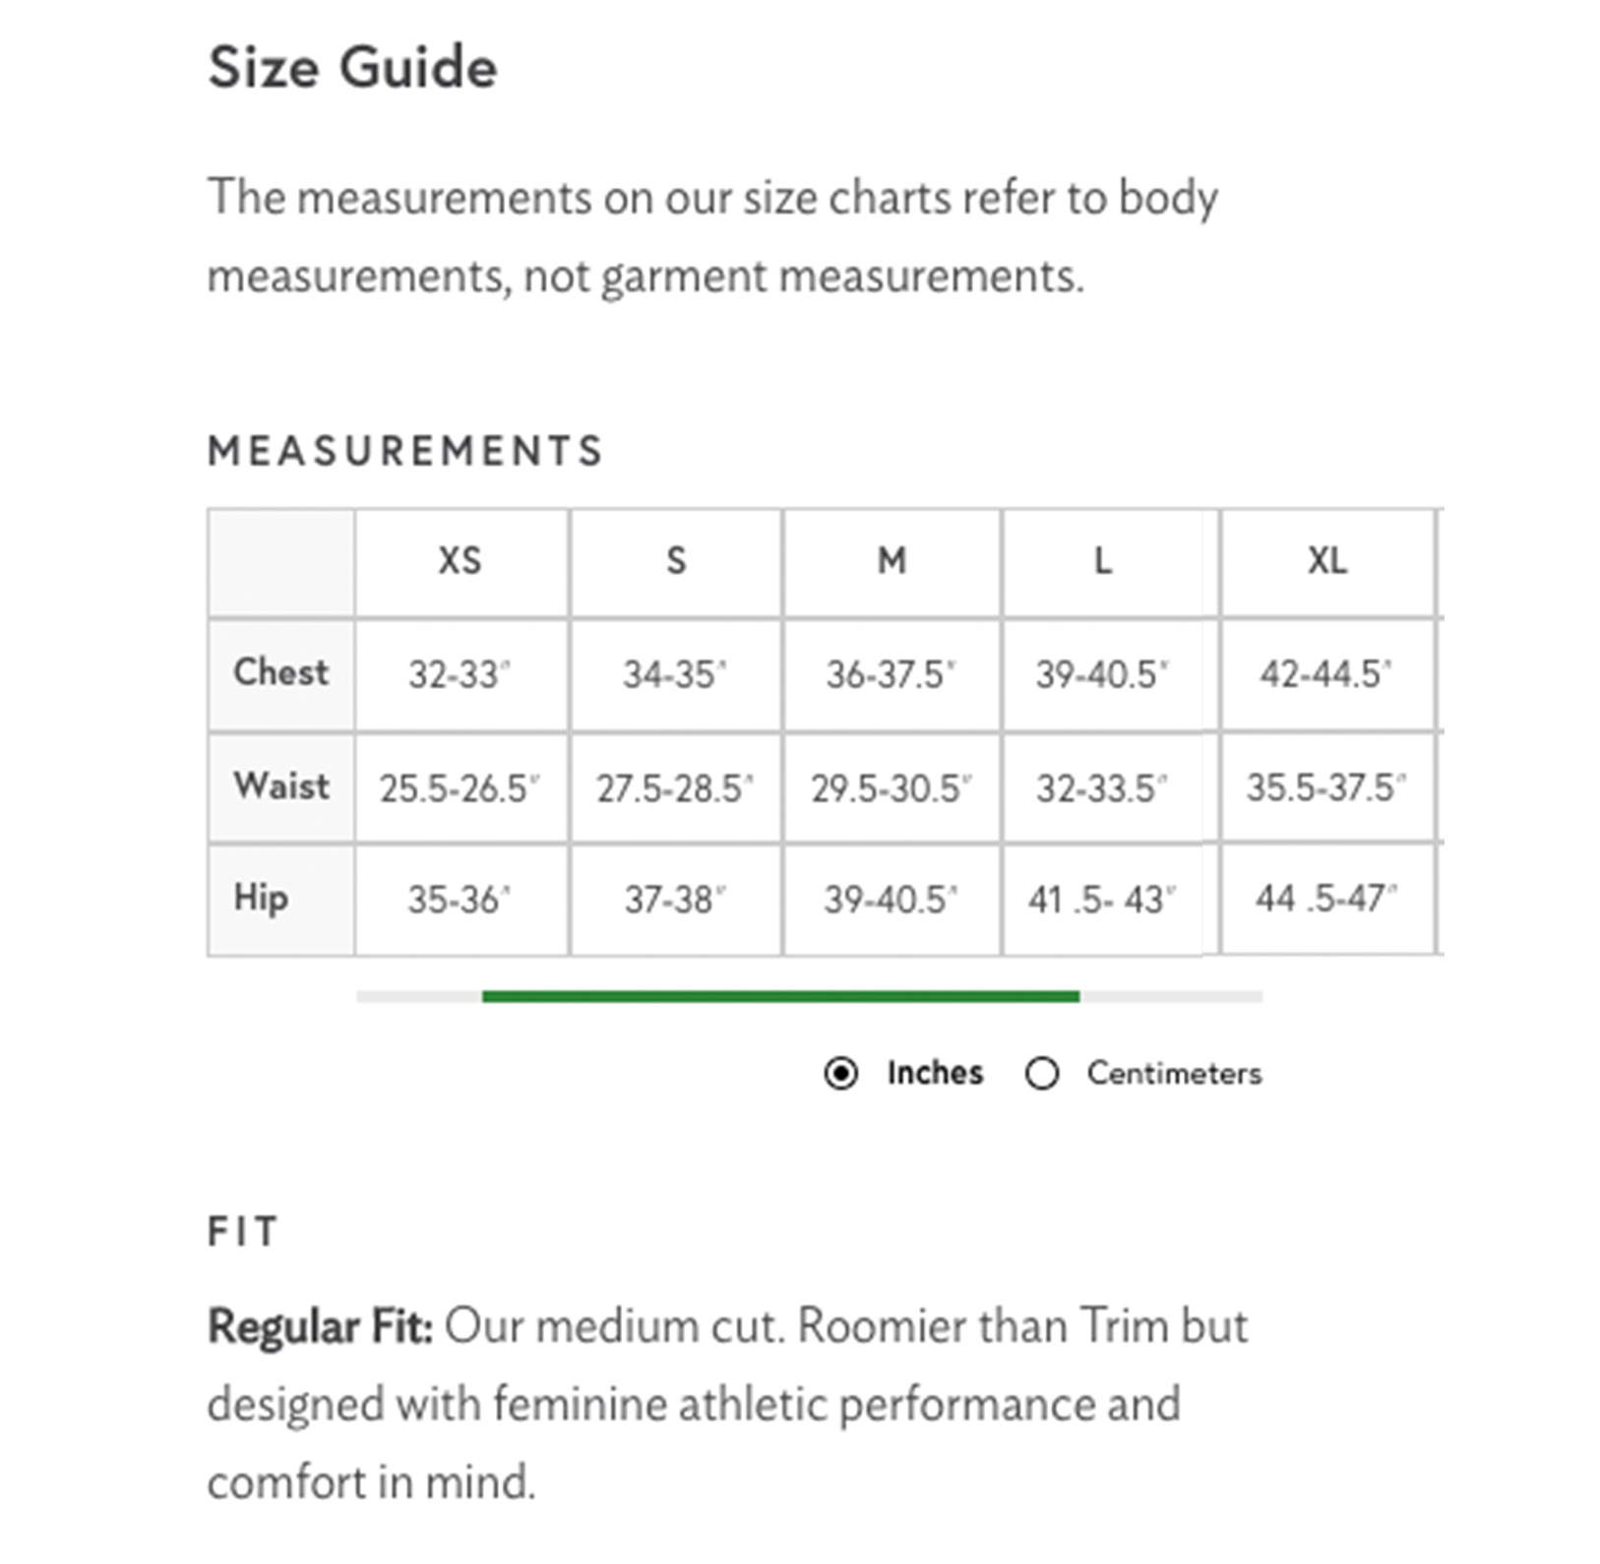Choose the L size column header
Viewport: 1600px width, 1564px height.
(1103, 561)
